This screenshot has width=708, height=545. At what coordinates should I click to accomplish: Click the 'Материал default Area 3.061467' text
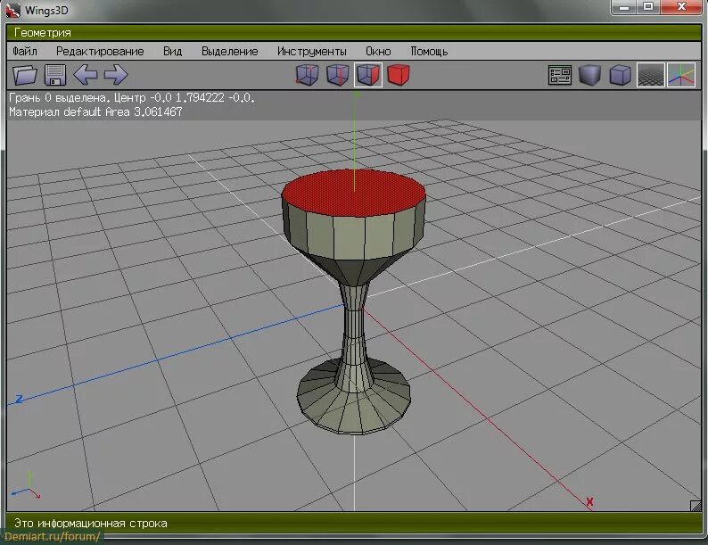point(95,112)
